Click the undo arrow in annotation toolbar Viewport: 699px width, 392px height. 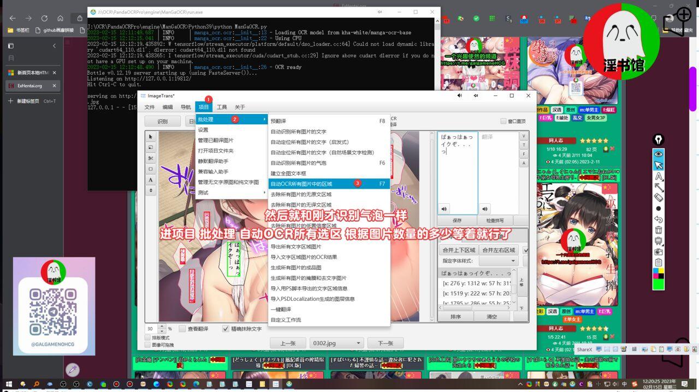659,219
